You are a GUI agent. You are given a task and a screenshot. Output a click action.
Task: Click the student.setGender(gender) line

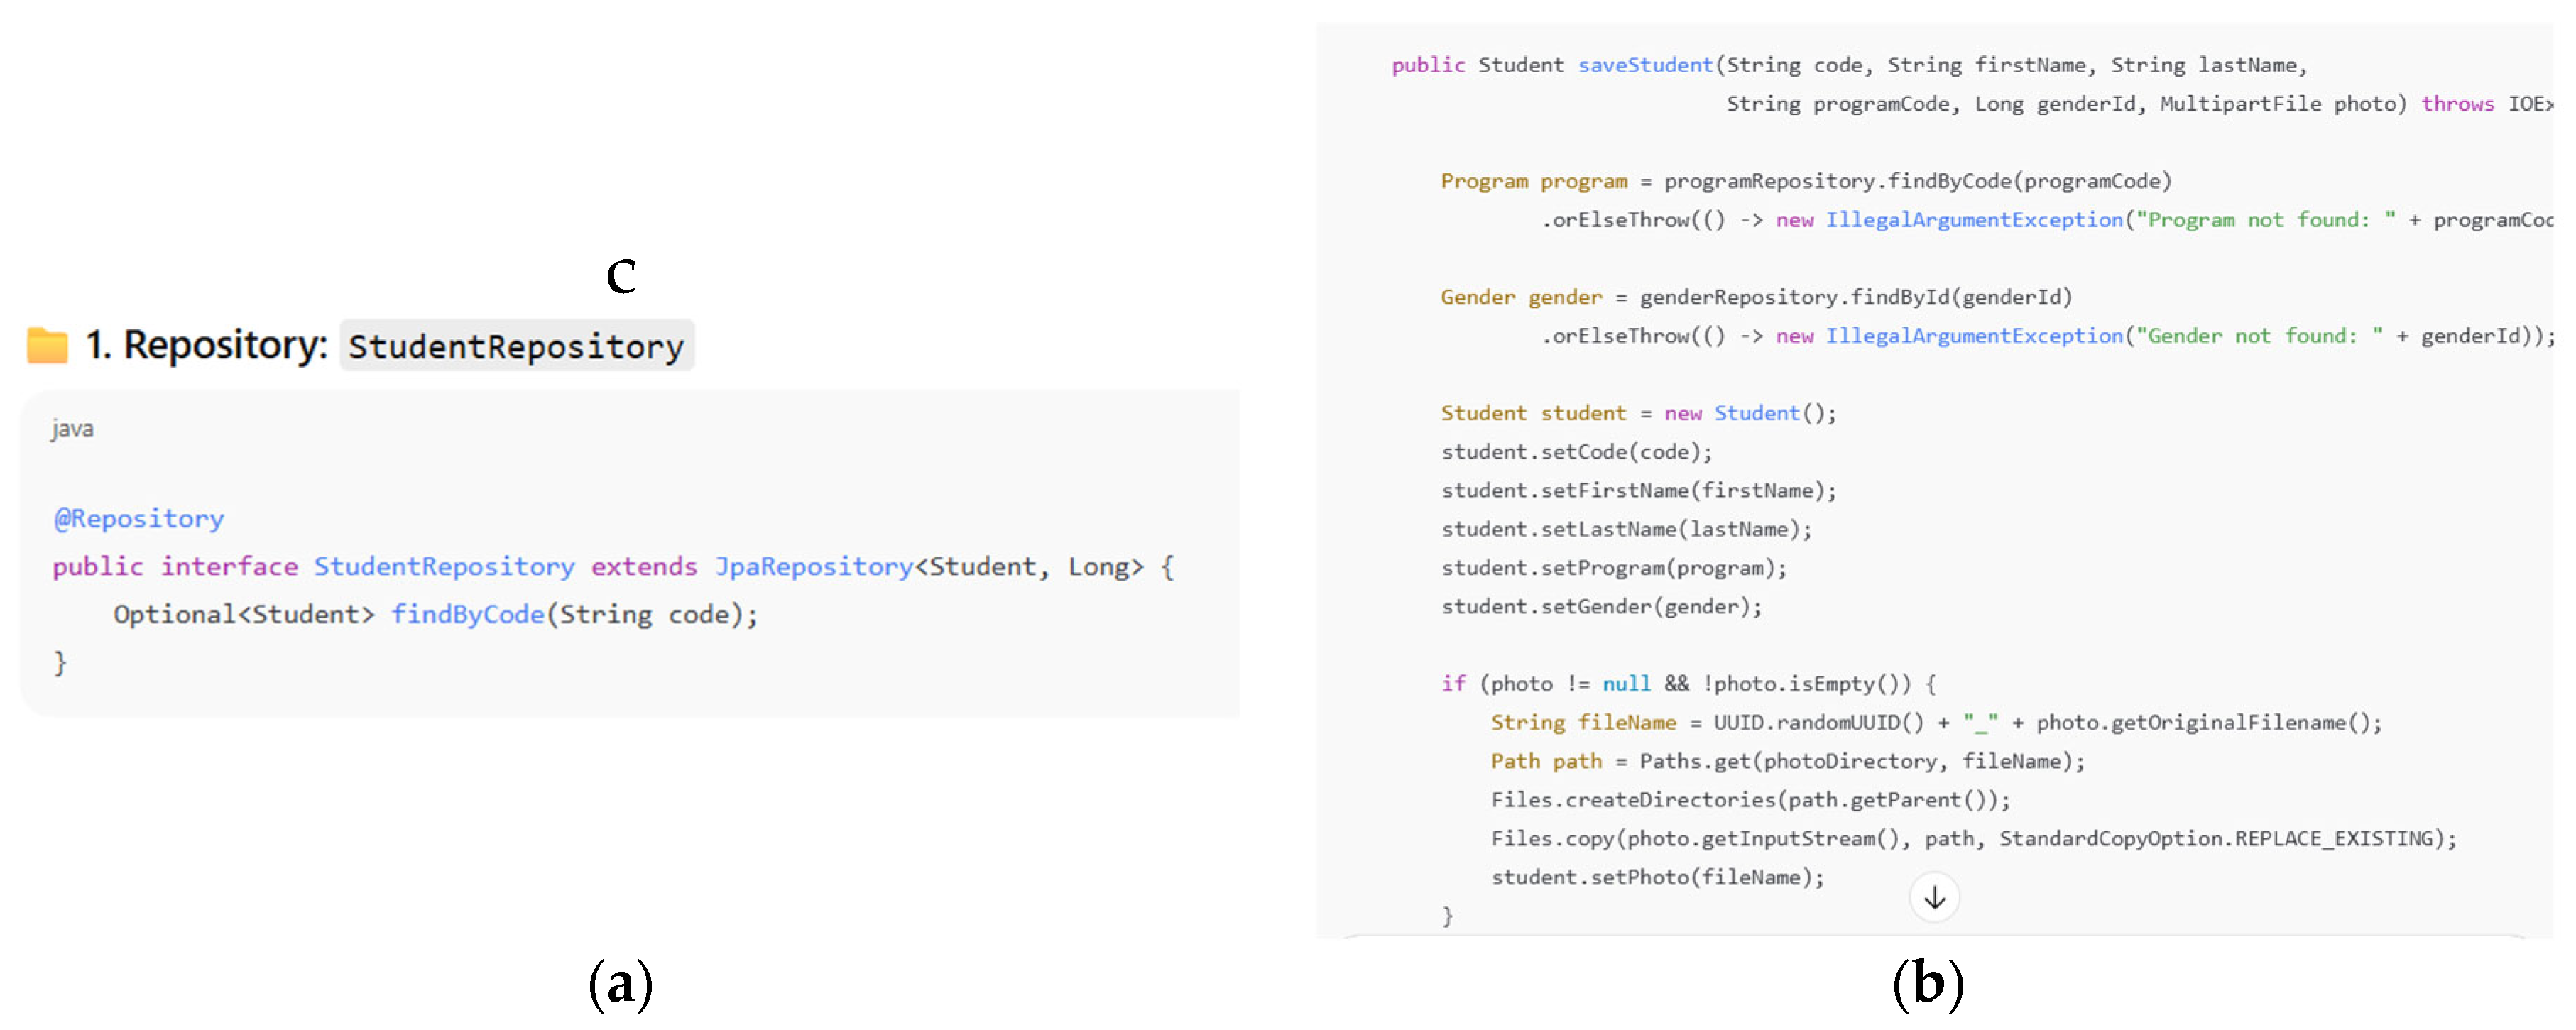[x=1600, y=606]
